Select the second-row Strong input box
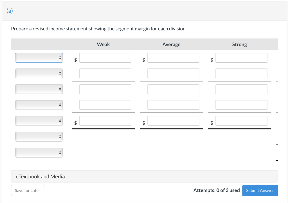 (x=241, y=74)
